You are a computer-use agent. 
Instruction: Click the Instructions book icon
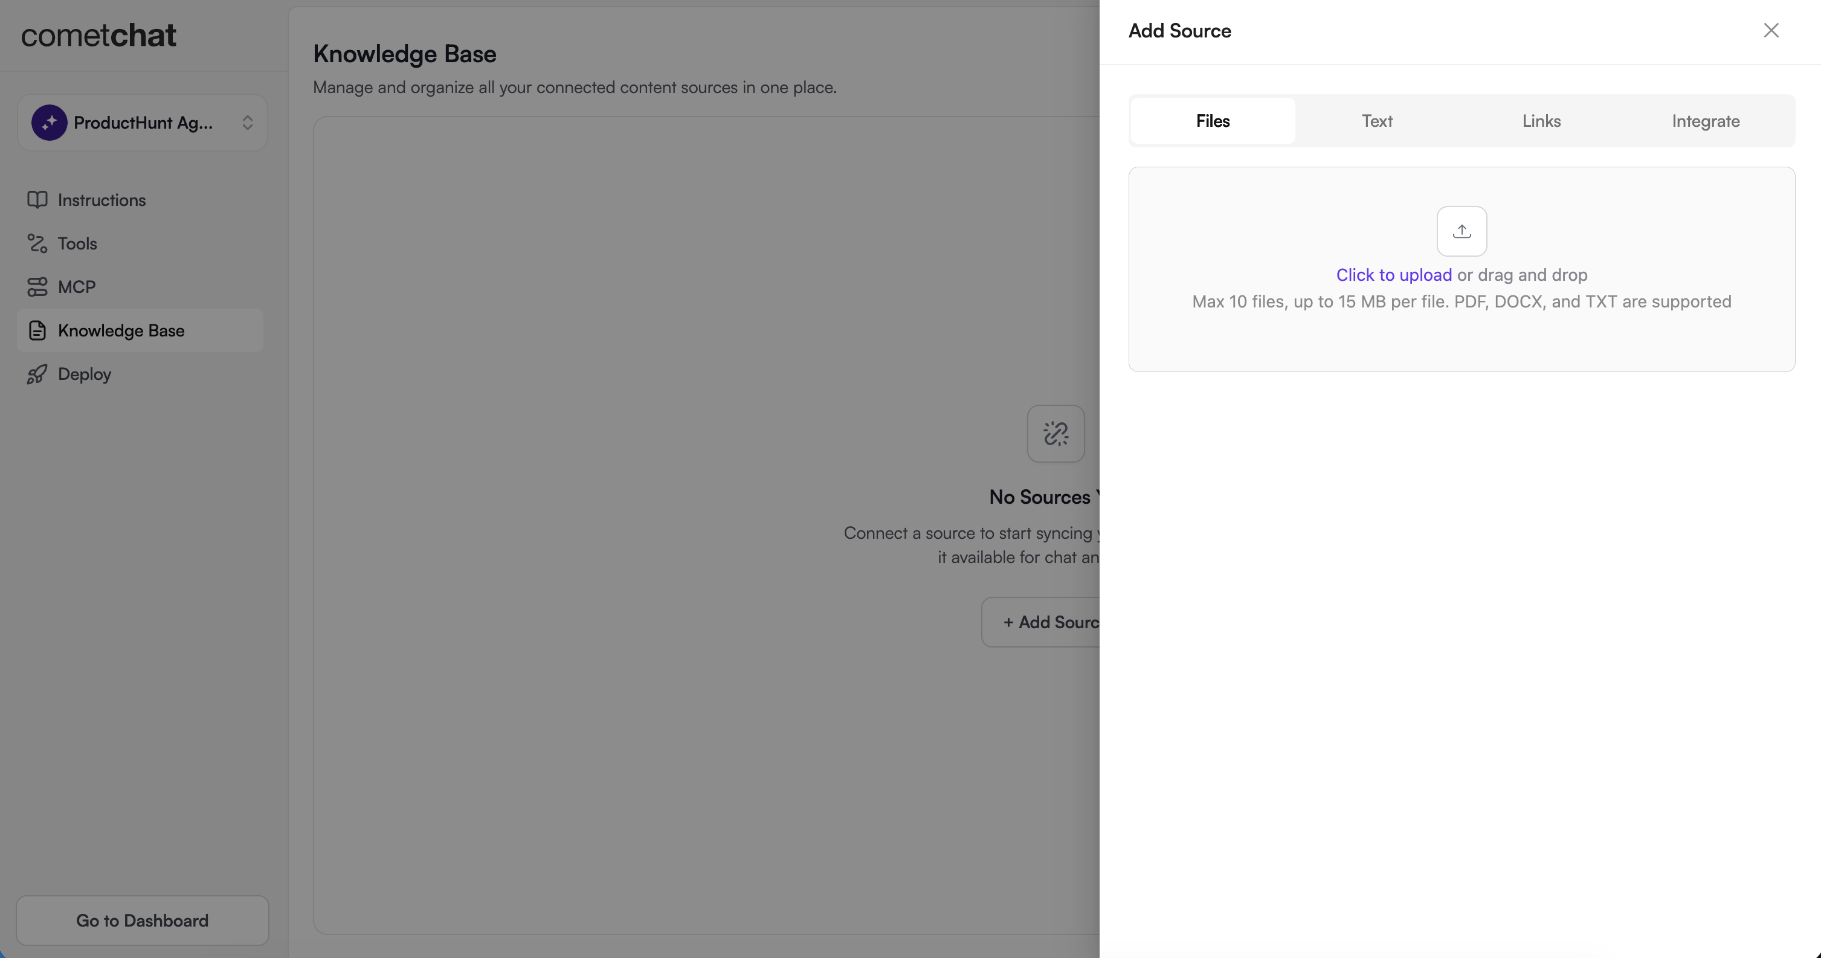coord(37,200)
